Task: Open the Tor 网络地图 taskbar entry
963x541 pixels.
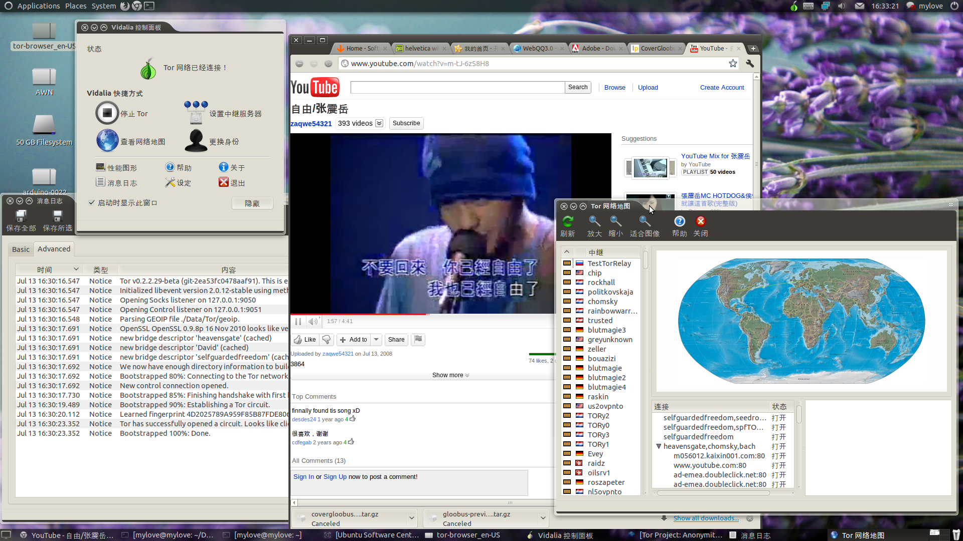Action: 863,535
